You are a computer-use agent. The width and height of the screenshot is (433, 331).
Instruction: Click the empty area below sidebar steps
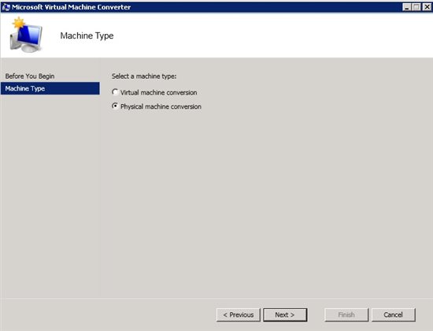pyautogui.click(x=50, y=194)
